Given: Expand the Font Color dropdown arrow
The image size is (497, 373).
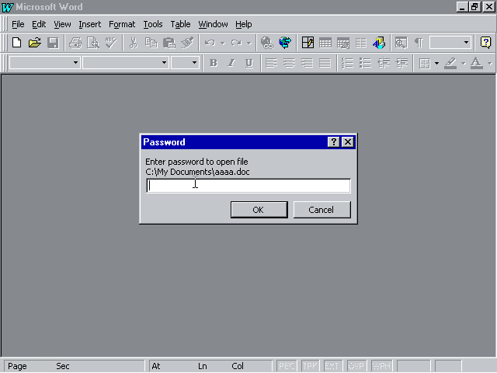Looking at the screenshot, I should click(x=489, y=64).
